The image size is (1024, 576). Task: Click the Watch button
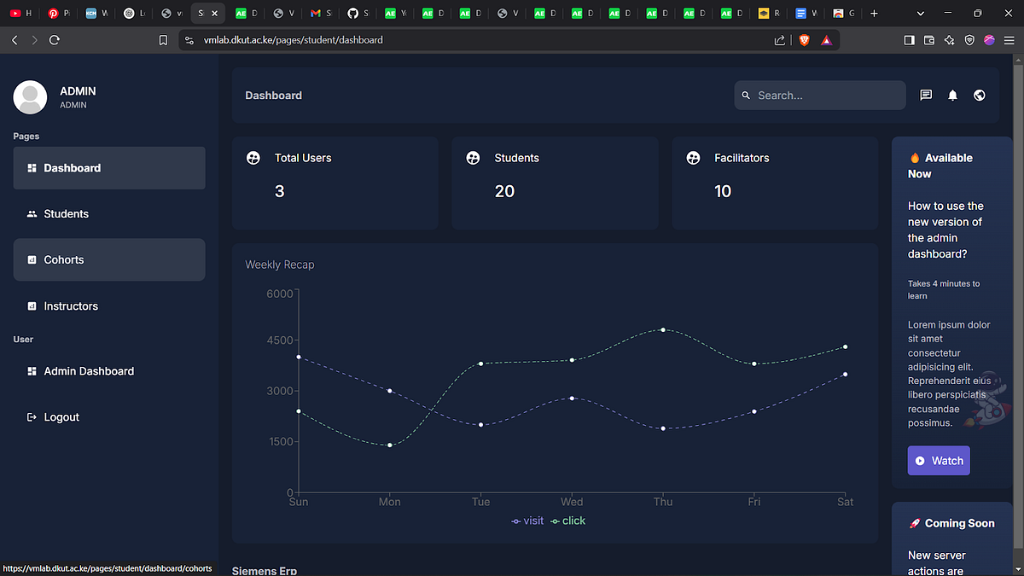pos(939,461)
